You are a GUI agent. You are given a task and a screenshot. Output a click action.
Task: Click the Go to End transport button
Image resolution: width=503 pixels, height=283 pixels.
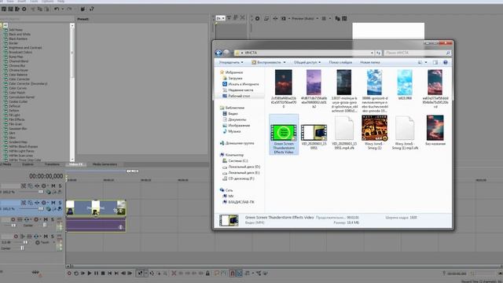(x=116, y=274)
